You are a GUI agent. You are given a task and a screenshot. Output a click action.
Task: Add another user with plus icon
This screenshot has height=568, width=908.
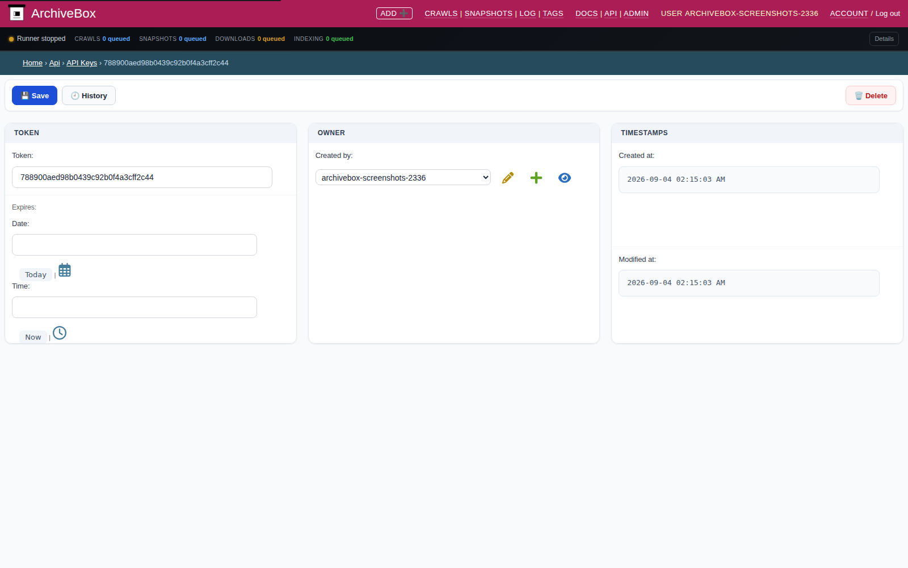(x=536, y=178)
